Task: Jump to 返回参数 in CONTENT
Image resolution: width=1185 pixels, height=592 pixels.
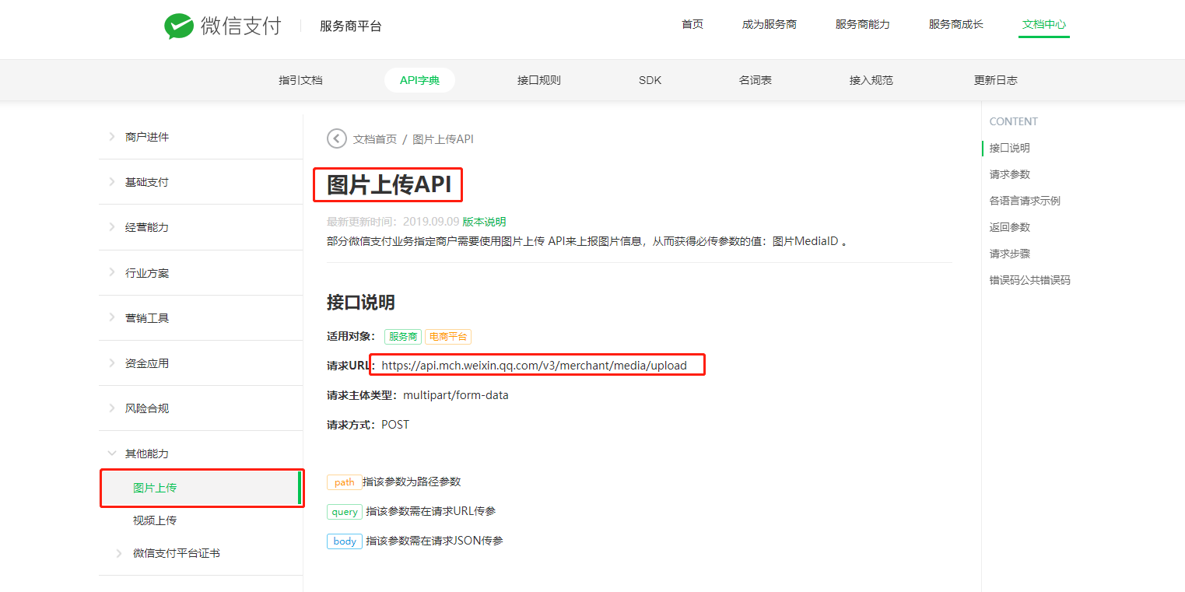Action: coord(1010,227)
